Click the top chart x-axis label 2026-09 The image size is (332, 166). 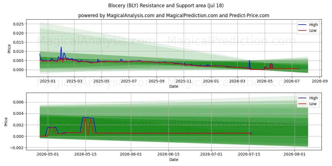[320, 81]
